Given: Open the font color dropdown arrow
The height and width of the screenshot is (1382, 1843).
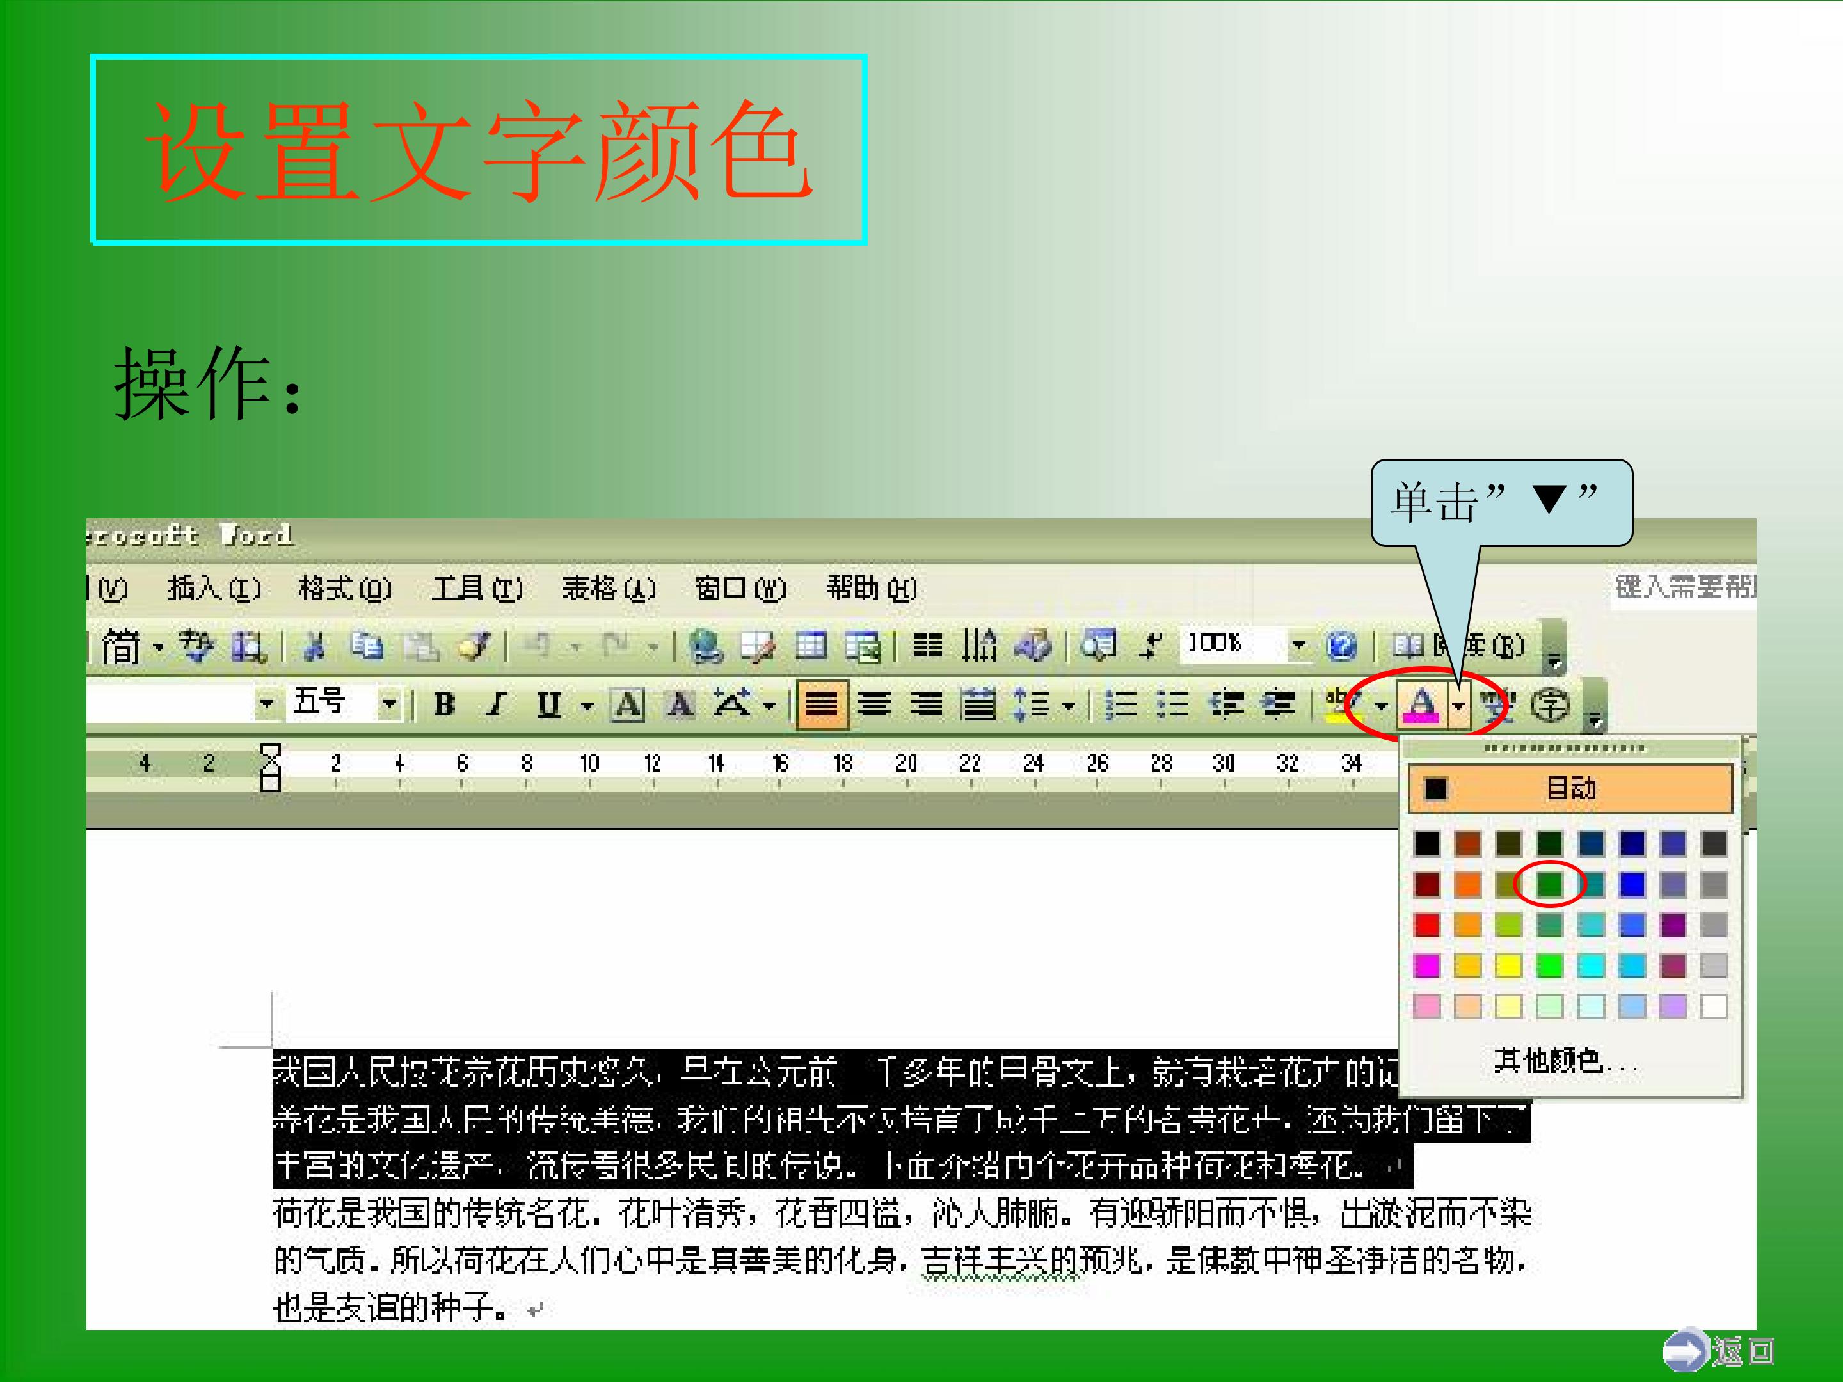Looking at the screenshot, I should pyautogui.click(x=1458, y=706).
